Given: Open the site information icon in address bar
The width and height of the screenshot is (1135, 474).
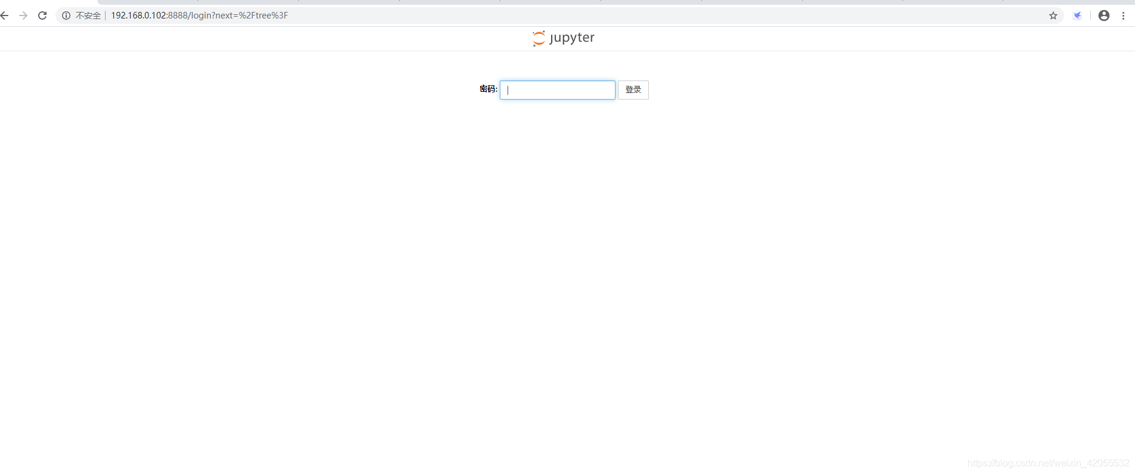Looking at the screenshot, I should click(x=66, y=16).
